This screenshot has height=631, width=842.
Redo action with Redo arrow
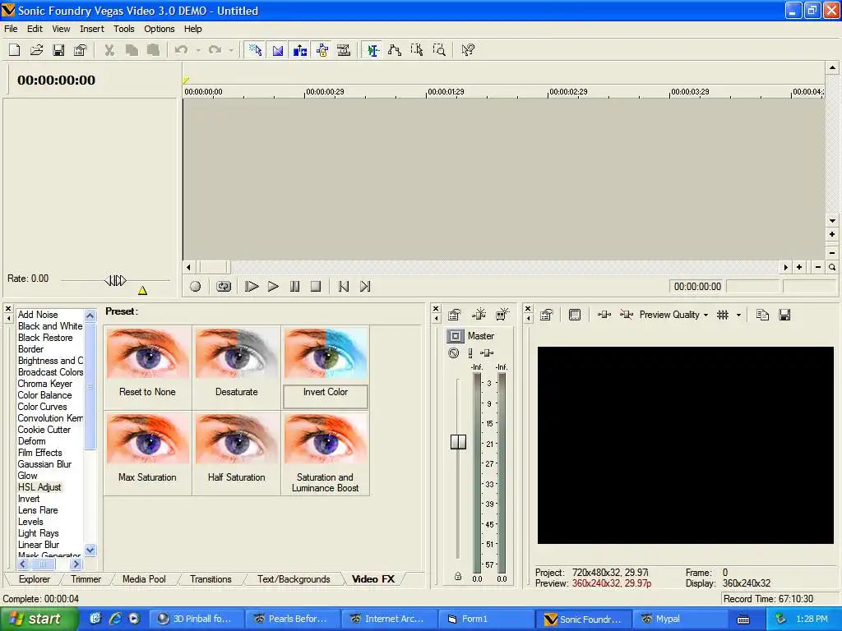pos(215,50)
